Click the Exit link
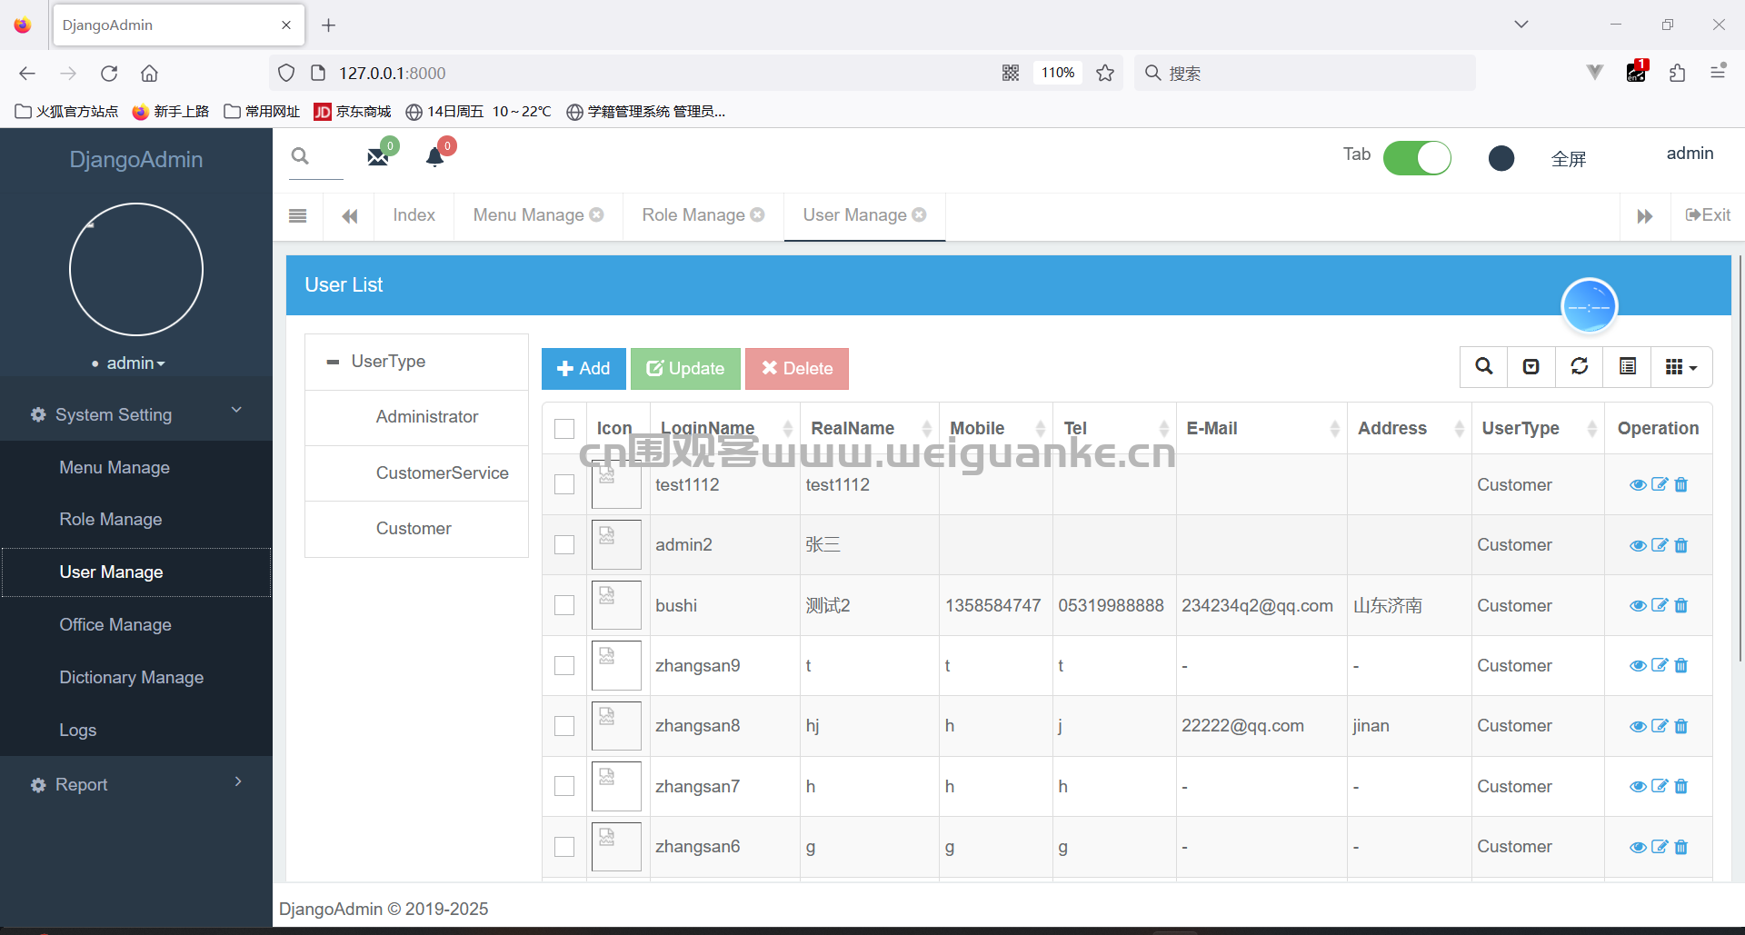This screenshot has height=935, width=1745. (x=1708, y=215)
